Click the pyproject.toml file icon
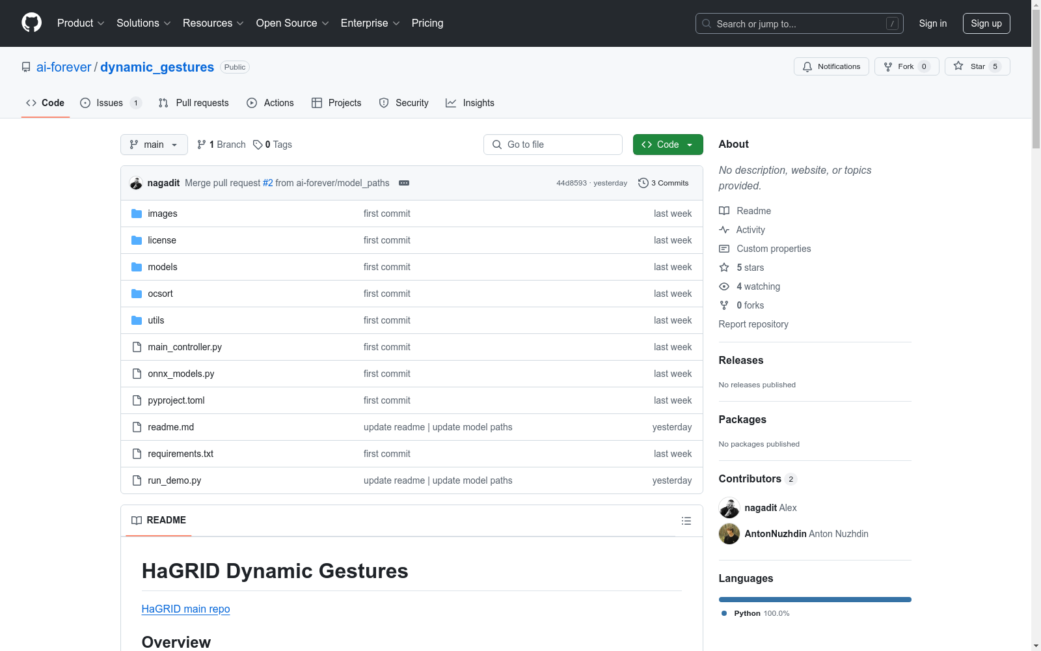 click(137, 400)
